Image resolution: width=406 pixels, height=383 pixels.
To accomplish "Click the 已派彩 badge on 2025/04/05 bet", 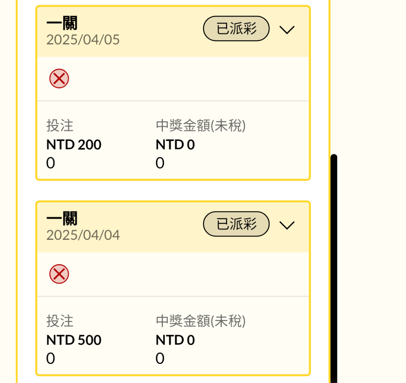I will [x=236, y=29].
